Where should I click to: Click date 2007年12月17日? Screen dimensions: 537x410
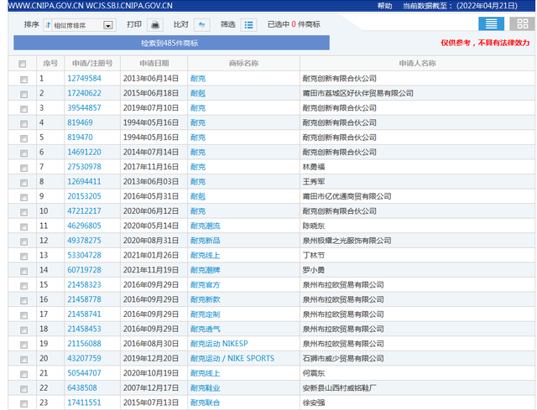coord(151,387)
